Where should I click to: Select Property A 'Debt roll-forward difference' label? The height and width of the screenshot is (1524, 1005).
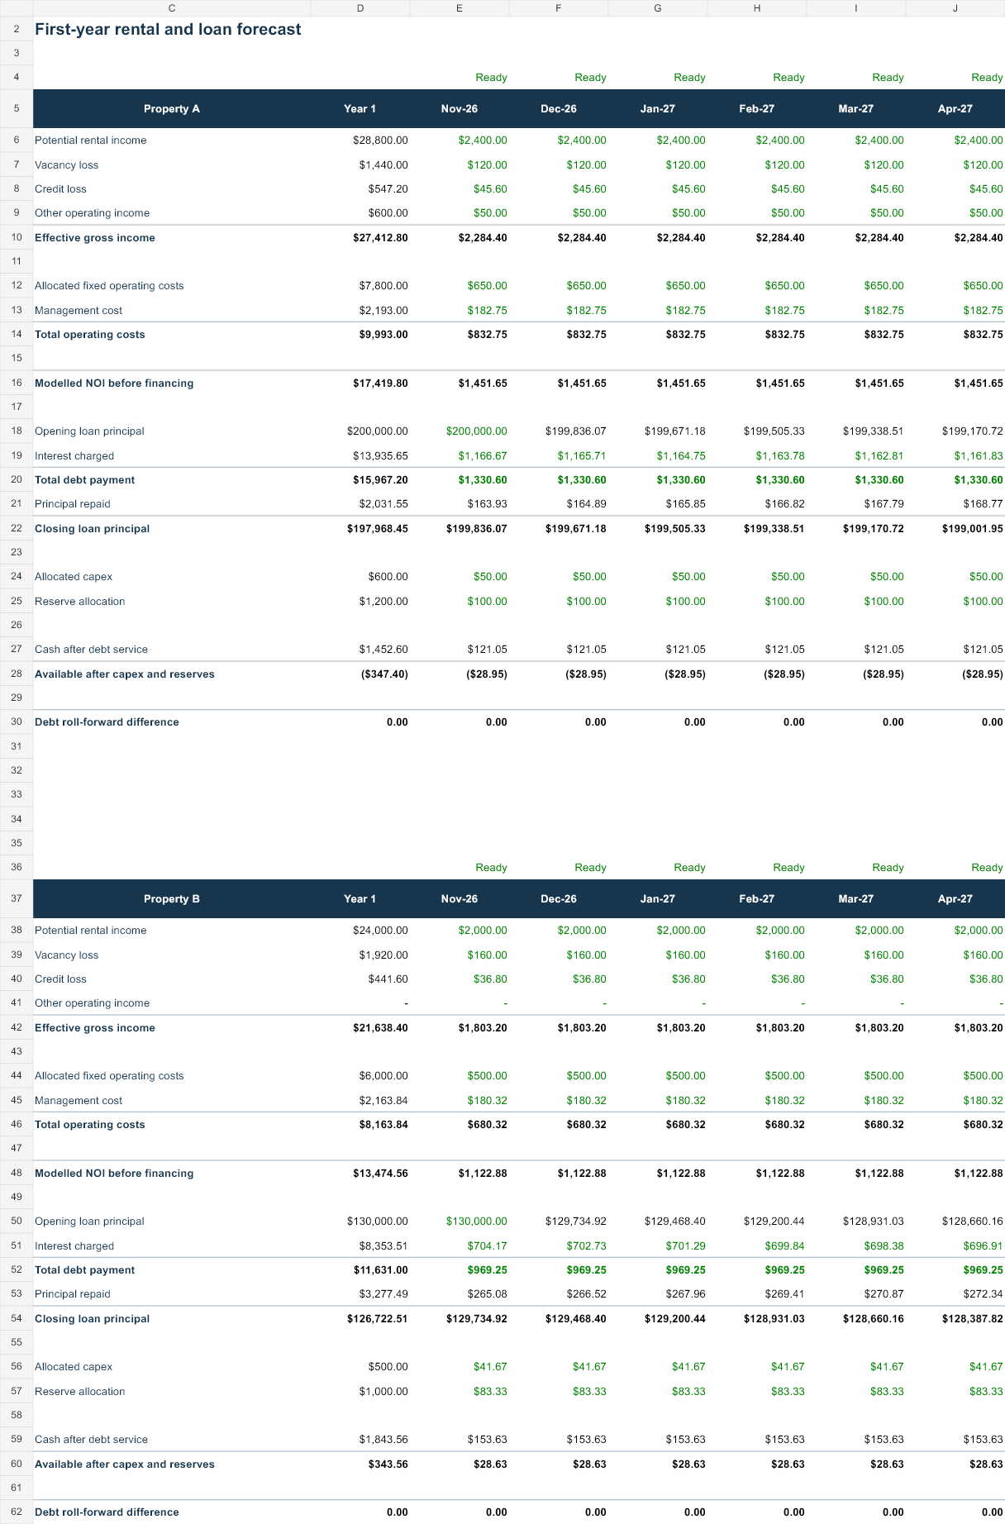click(x=107, y=722)
